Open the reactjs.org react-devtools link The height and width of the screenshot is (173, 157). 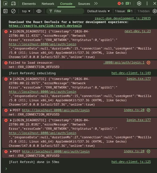(x=45, y=26)
